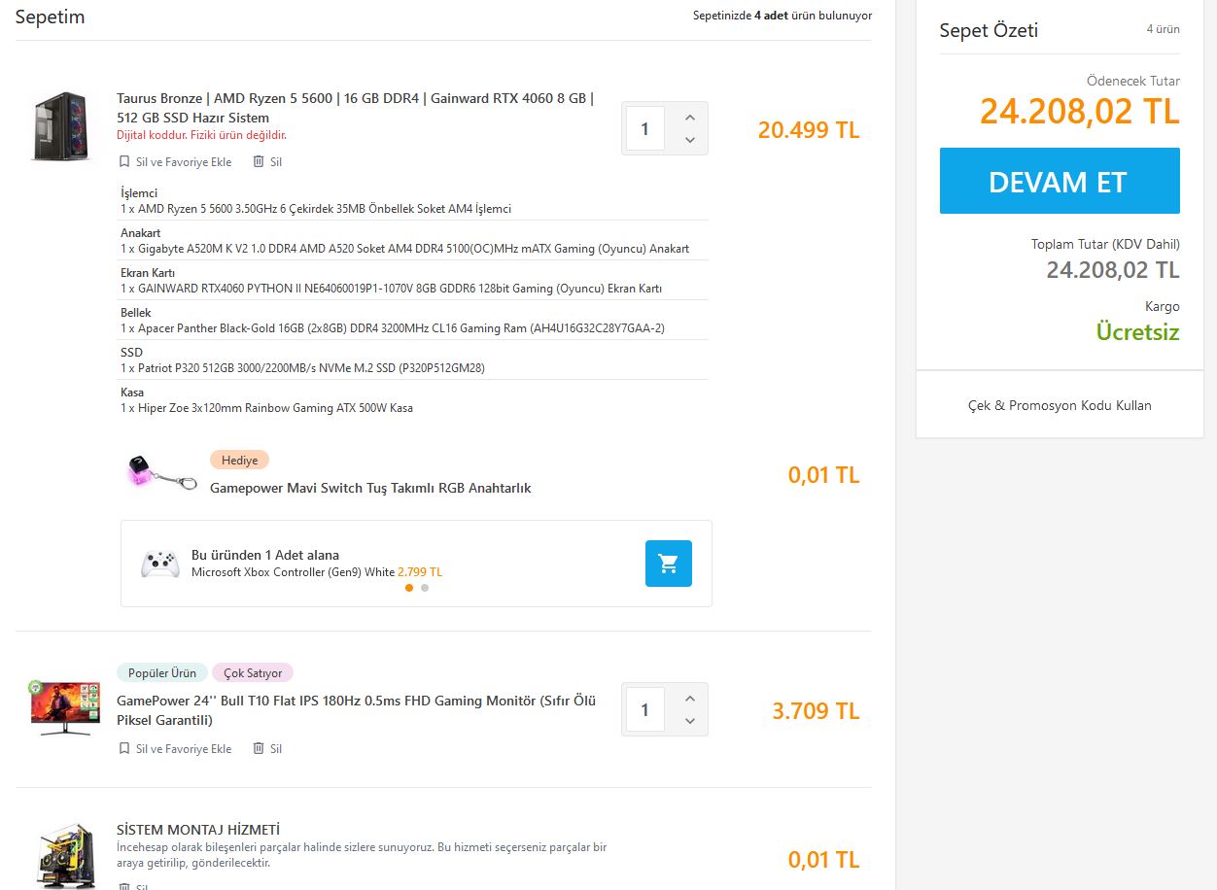Click trash icon to delete GamePower monitor
The image size is (1217, 890).
pos(259,749)
